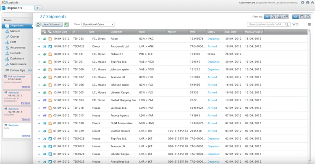Open TSE1002 link in reminder card

point(26,103)
